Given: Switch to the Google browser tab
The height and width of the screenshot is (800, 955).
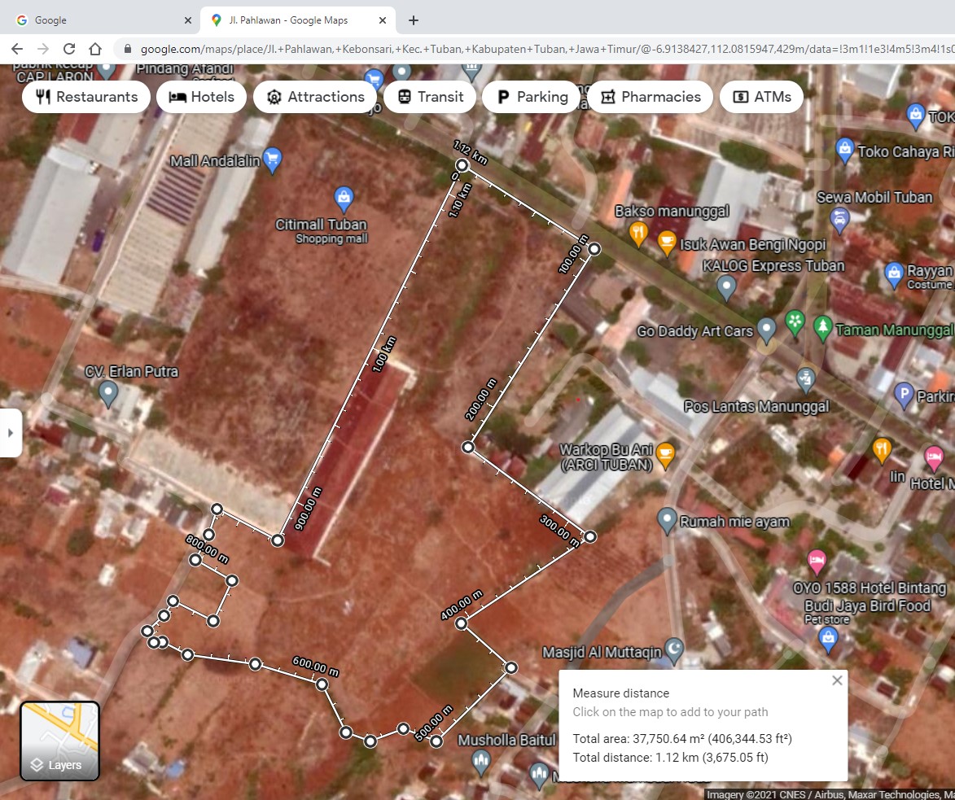Looking at the screenshot, I should coord(98,20).
